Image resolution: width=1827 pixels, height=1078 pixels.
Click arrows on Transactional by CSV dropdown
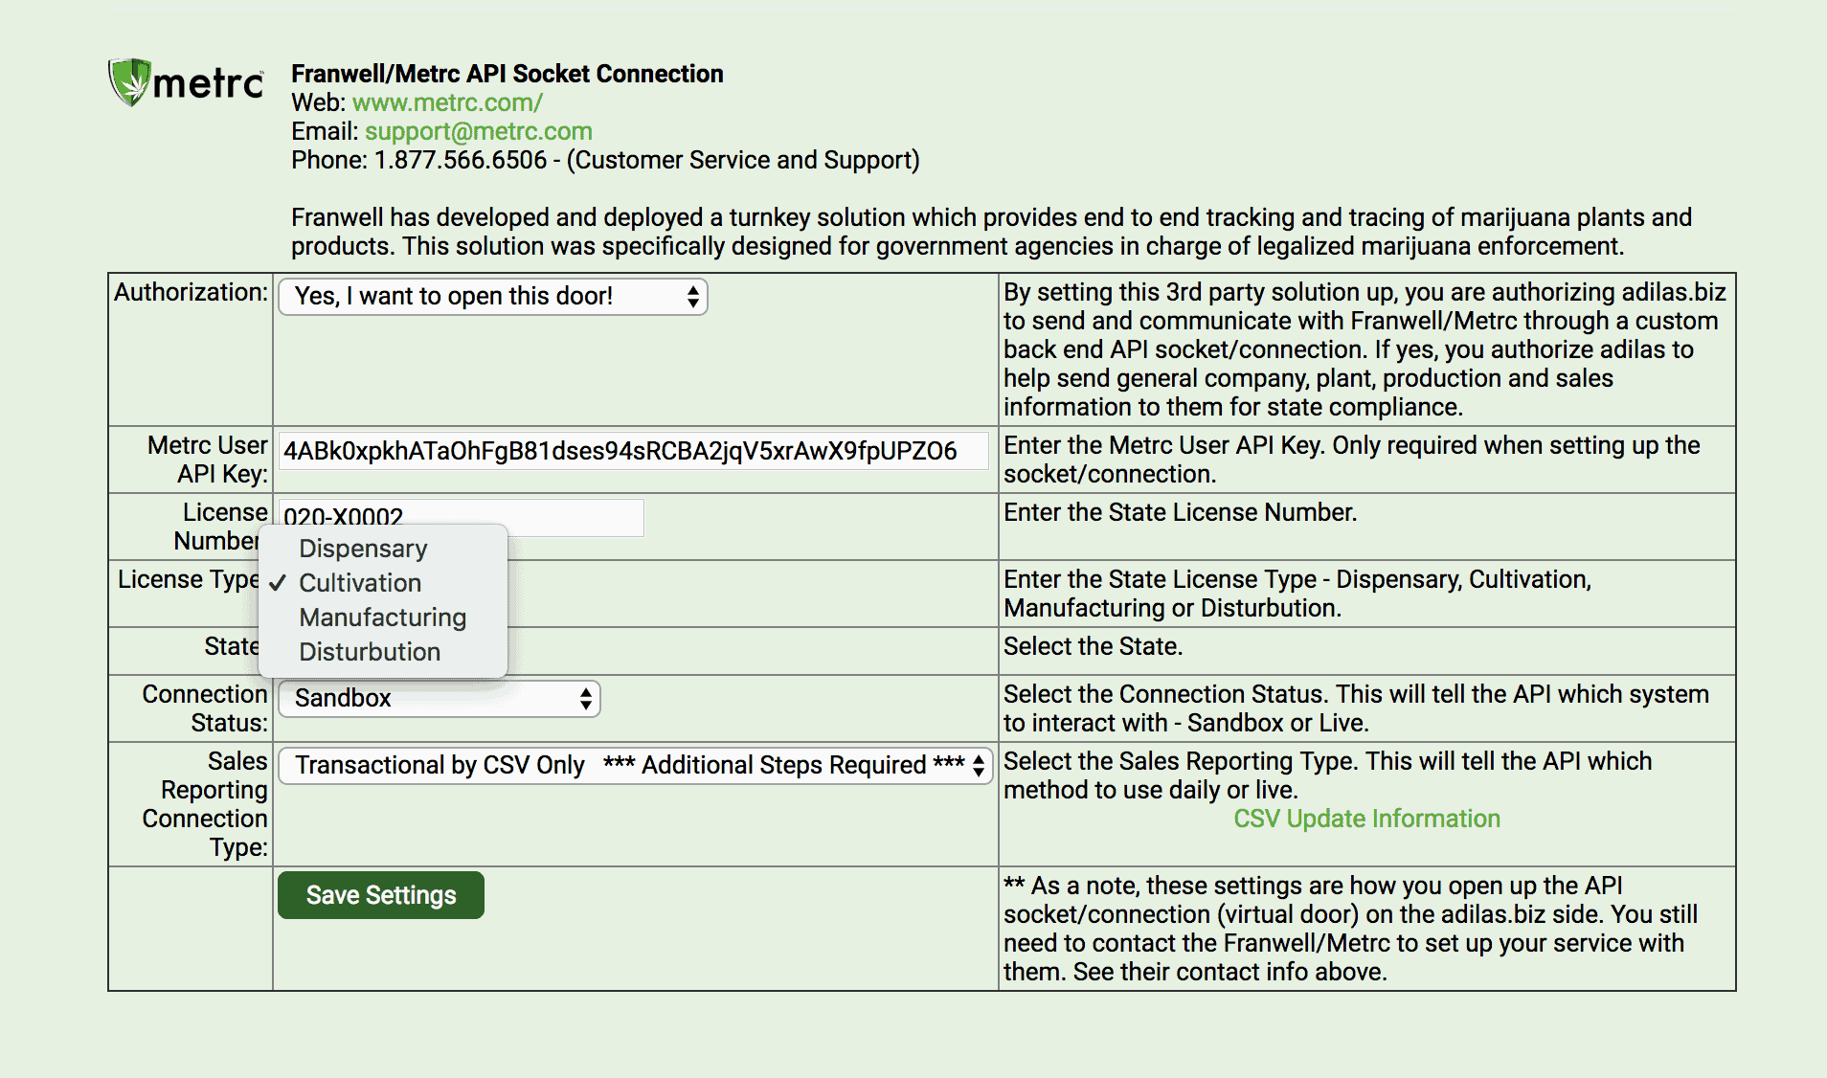[979, 766]
